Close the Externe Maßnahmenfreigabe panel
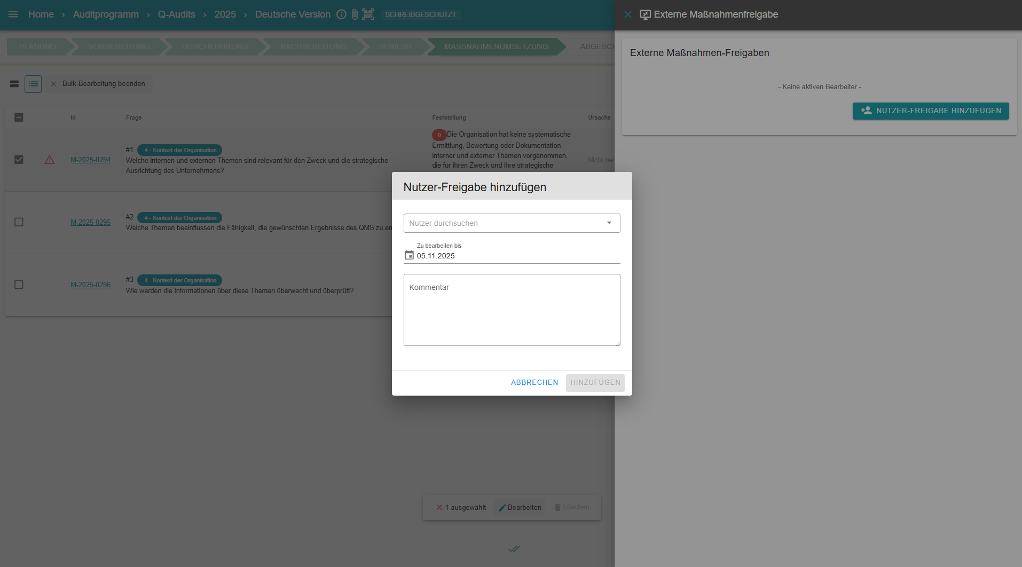 pos(628,14)
